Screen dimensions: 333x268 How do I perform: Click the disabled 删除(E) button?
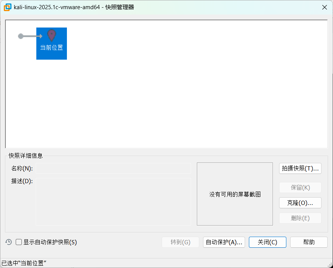point(300,218)
